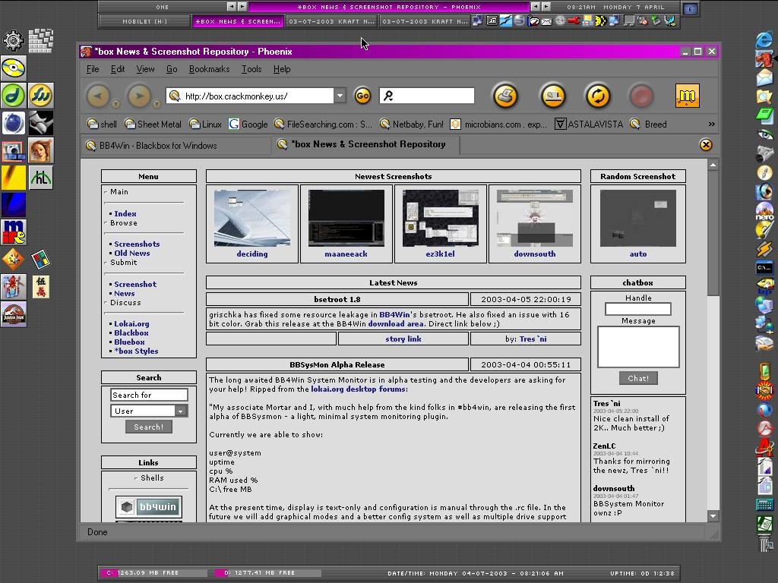This screenshot has height=583, width=778.
Task: Show more bookmarks via the chevron
Action: (711, 124)
